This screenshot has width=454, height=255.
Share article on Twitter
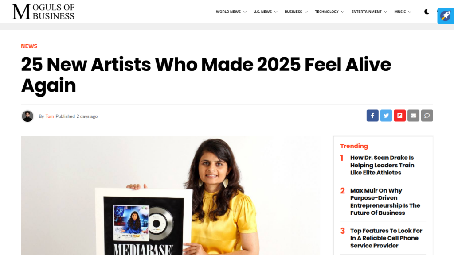click(x=386, y=116)
